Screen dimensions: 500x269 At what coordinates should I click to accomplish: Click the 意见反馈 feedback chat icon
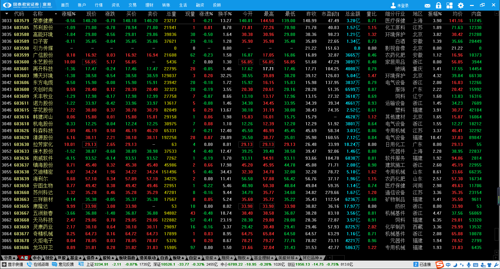(x=54, y=264)
